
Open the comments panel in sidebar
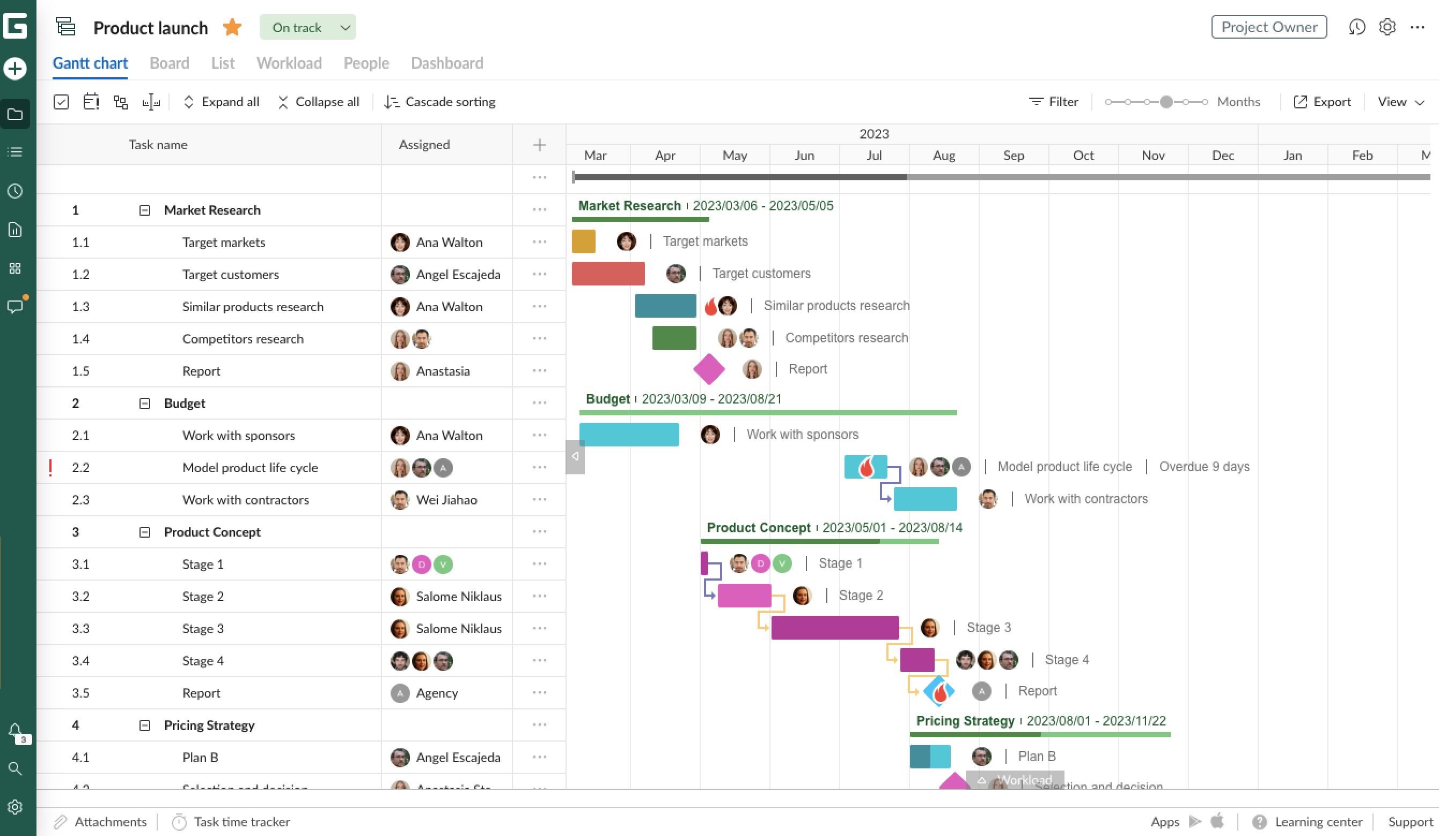[16, 306]
